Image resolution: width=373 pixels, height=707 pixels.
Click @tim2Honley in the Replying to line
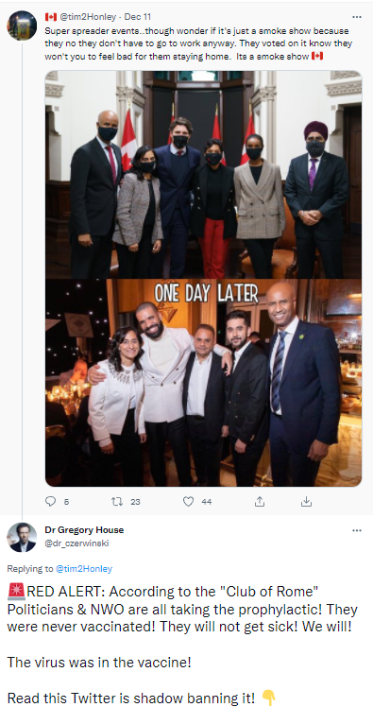[x=84, y=569]
